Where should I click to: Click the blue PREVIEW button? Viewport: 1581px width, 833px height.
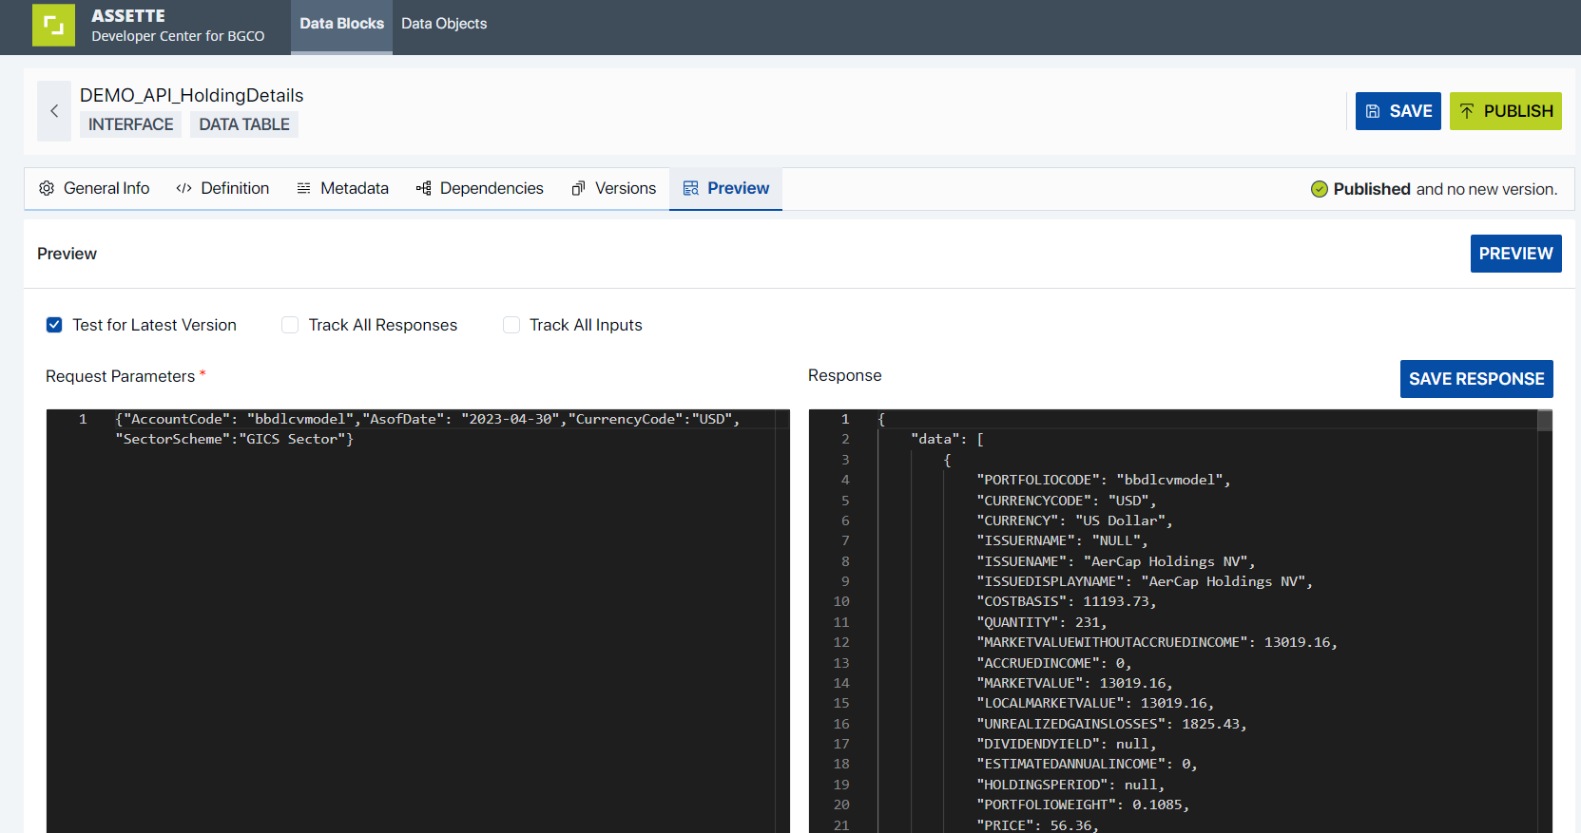click(1515, 254)
